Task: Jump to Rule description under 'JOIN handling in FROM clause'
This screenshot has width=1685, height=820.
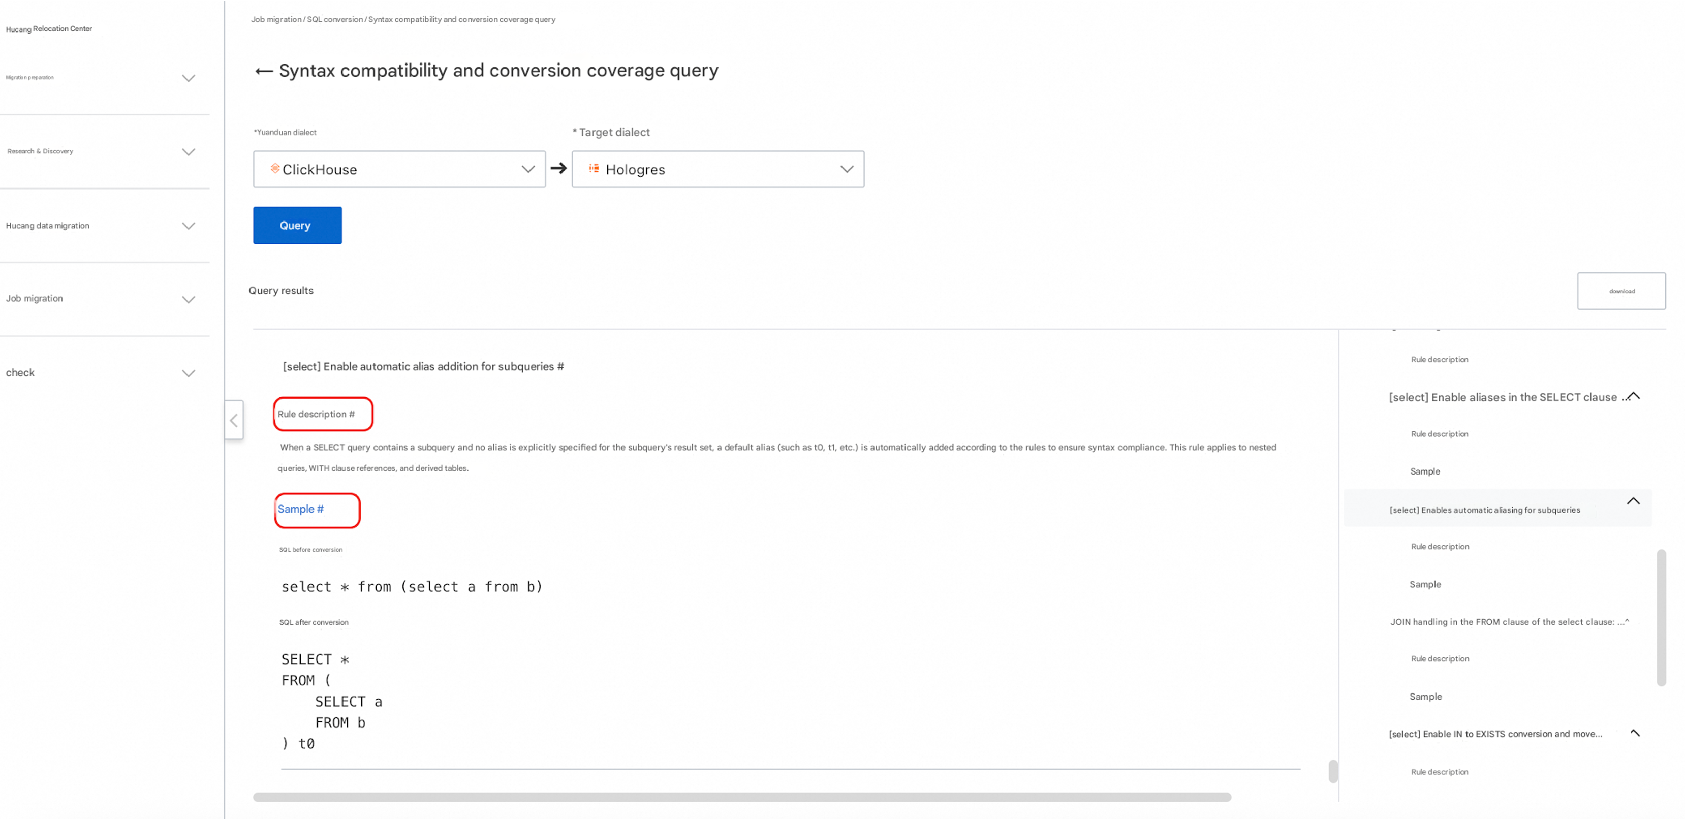Action: (x=1440, y=659)
